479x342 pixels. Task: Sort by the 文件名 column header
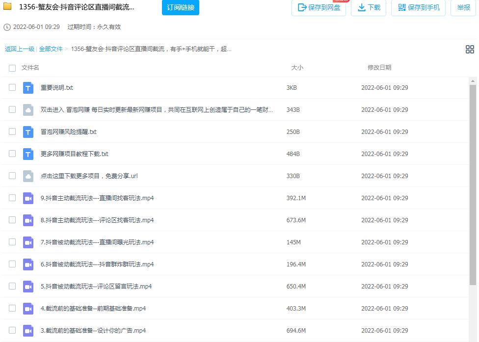[x=30, y=68]
